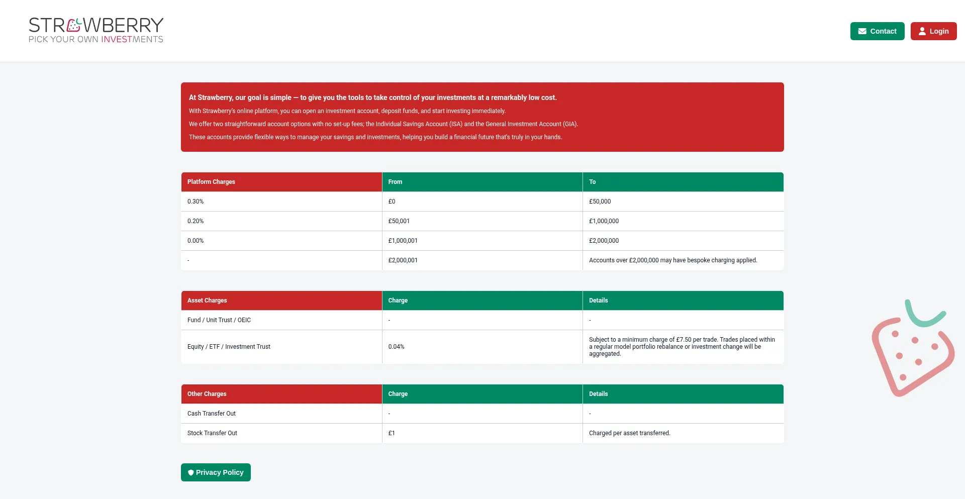965x499 pixels.
Task: Click the envelope icon on Contact button
Action: (862, 31)
